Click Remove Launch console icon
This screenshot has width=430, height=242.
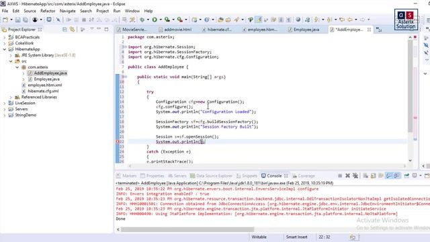347,175
